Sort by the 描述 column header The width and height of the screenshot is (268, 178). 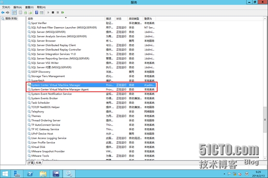pyautogui.click(x=110, y=18)
